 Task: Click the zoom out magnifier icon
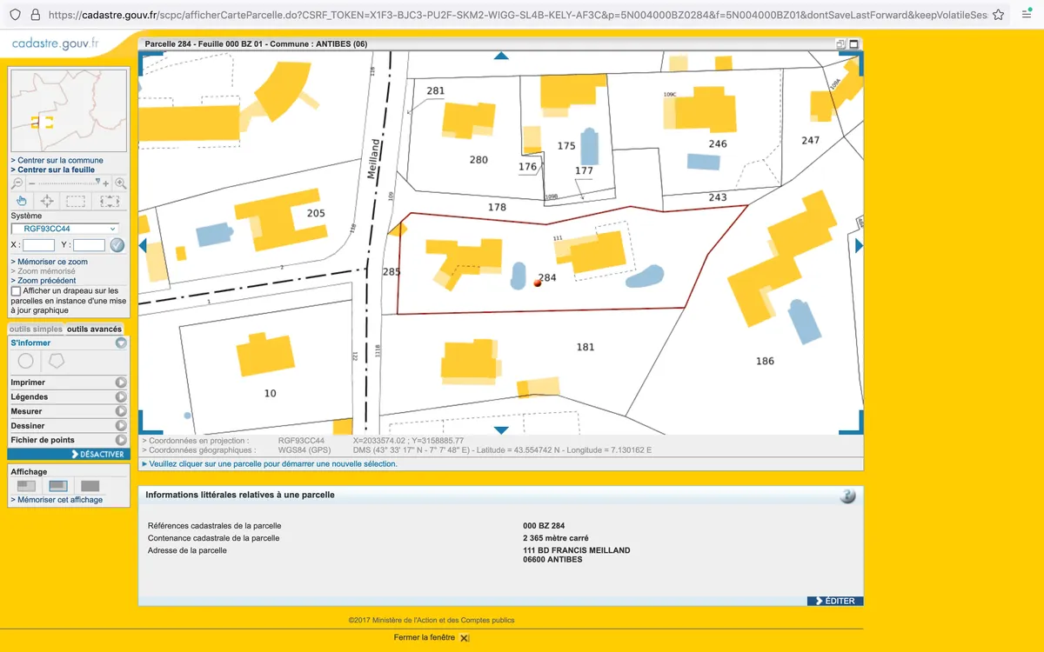(x=17, y=183)
